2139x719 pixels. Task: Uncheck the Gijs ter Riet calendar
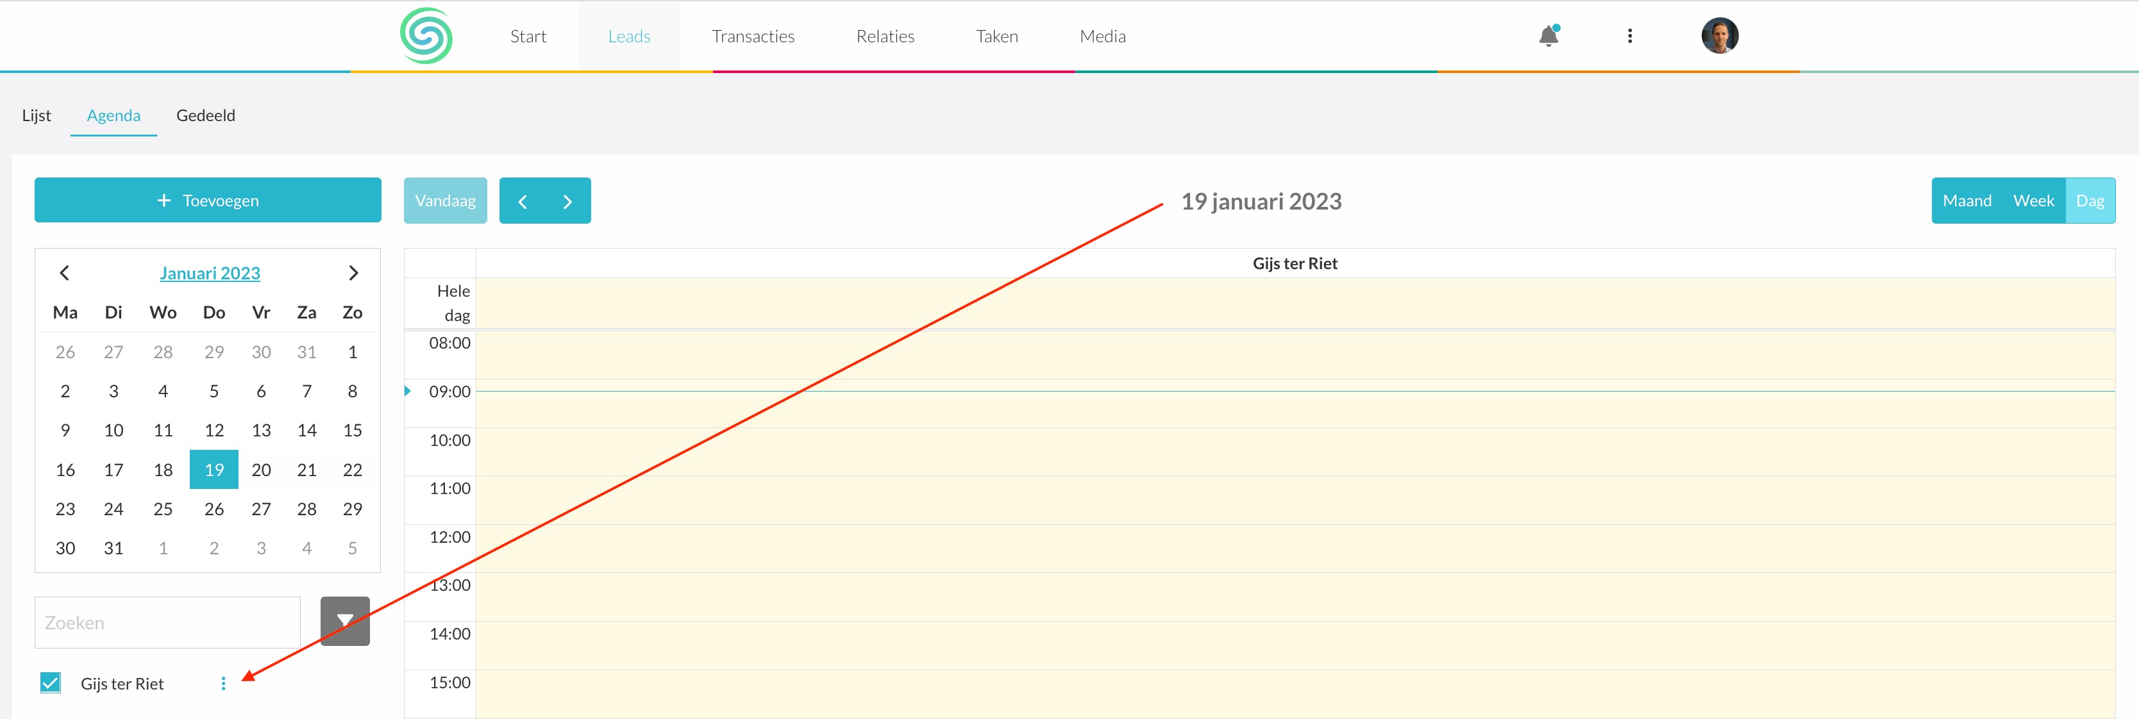click(x=51, y=682)
